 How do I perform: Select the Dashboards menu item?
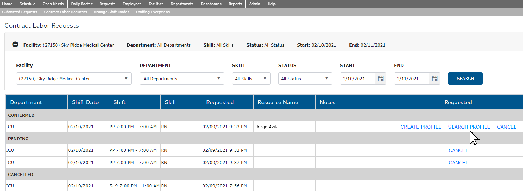pyautogui.click(x=211, y=4)
